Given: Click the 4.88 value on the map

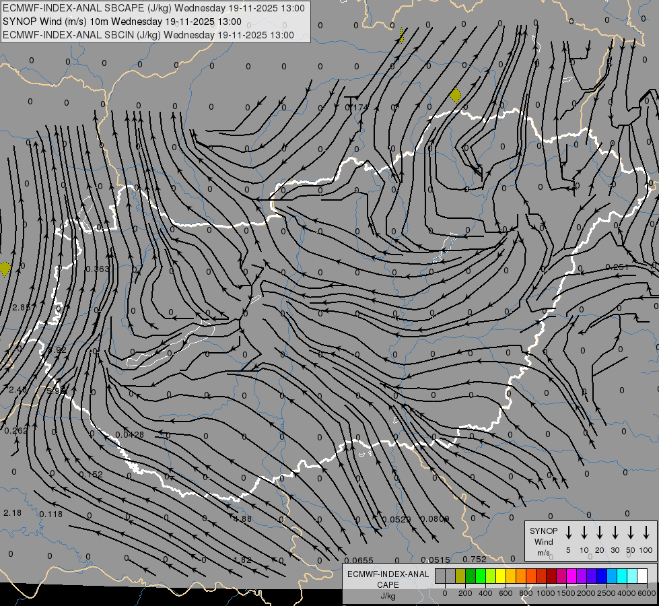Looking at the screenshot, I should point(242,518).
